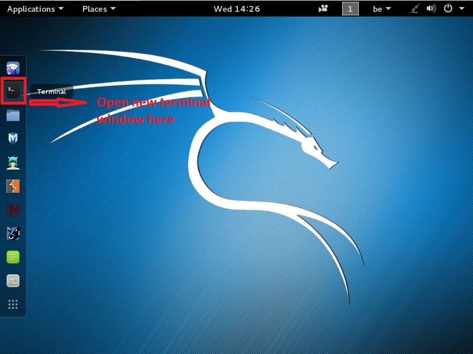Launch Armitage with the green-haired girl icon
This screenshot has height=354, width=473.
[13, 163]
